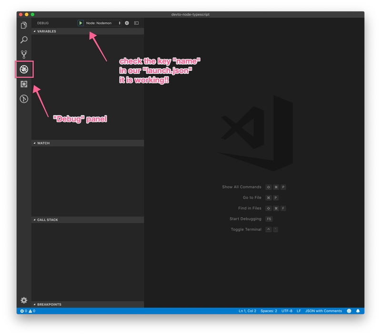Screen dimensions: 381x336
Task: Open the Node: Nodemon configuration dropdown
Action: click(x=103, y=23)
